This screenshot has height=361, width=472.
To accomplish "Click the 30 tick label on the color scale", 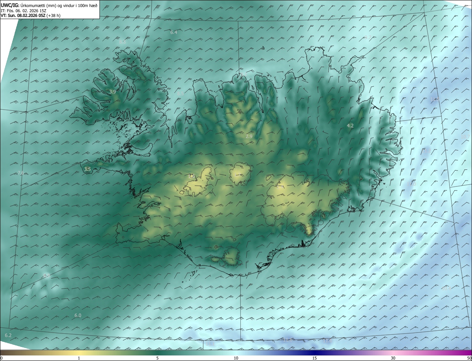I will pyautogui.click(x=393, y=358).
